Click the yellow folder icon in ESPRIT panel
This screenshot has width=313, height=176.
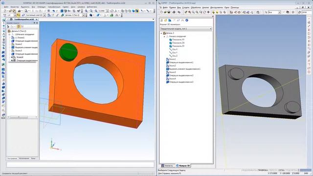[x=166, y=21]
